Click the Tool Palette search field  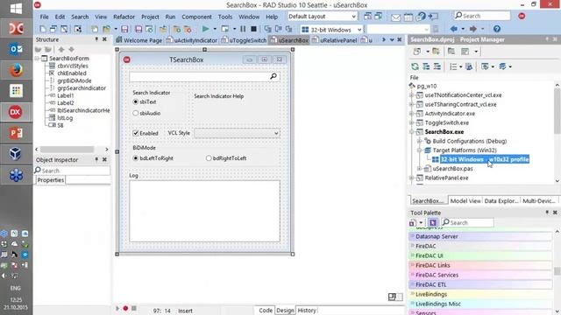click(x=467, y=222)
